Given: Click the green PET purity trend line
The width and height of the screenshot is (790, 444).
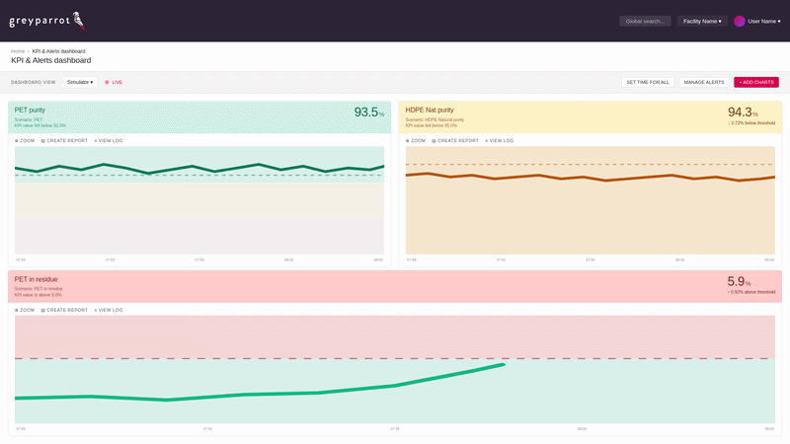Looking at the screenshot, I should pos(199,168).
